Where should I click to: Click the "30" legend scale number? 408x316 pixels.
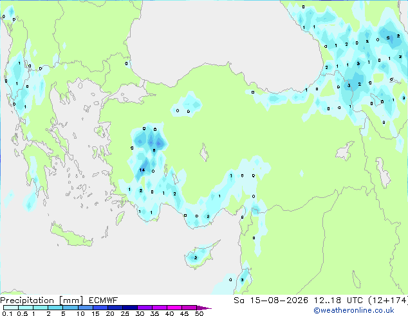140,313
